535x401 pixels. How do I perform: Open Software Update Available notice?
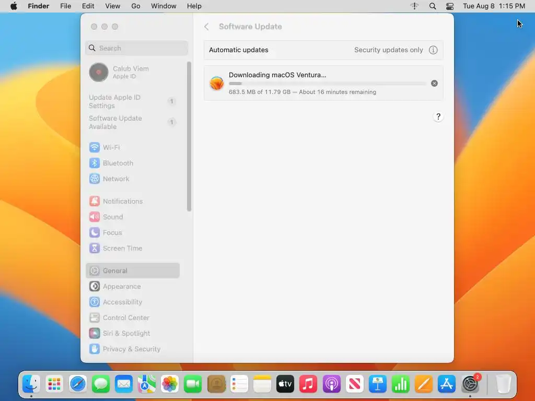132,122
